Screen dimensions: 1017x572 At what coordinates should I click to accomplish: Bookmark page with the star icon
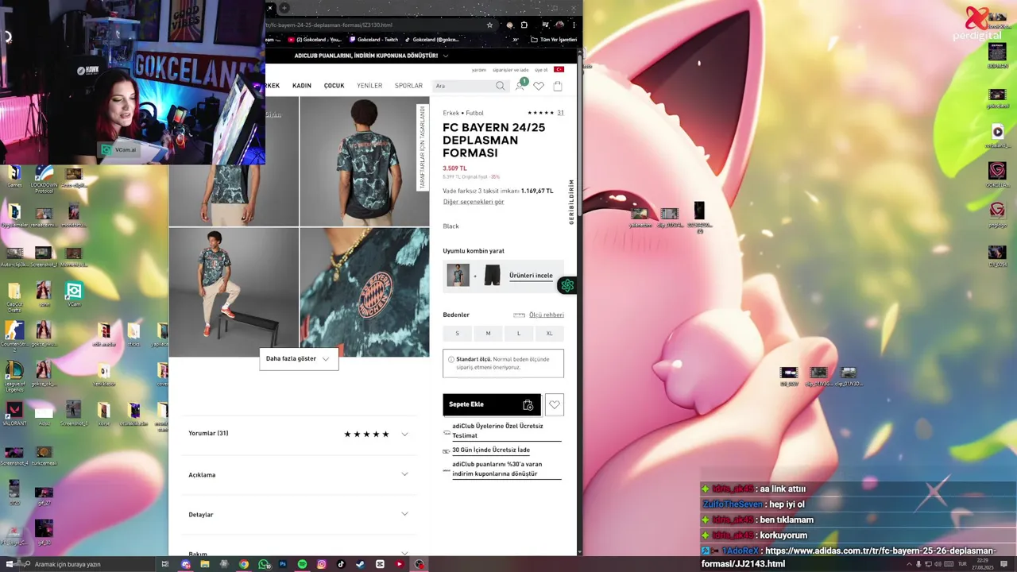click(489, 25)
